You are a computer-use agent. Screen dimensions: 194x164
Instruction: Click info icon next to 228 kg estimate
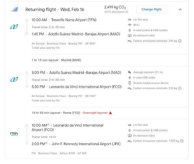tap(180, 88)
